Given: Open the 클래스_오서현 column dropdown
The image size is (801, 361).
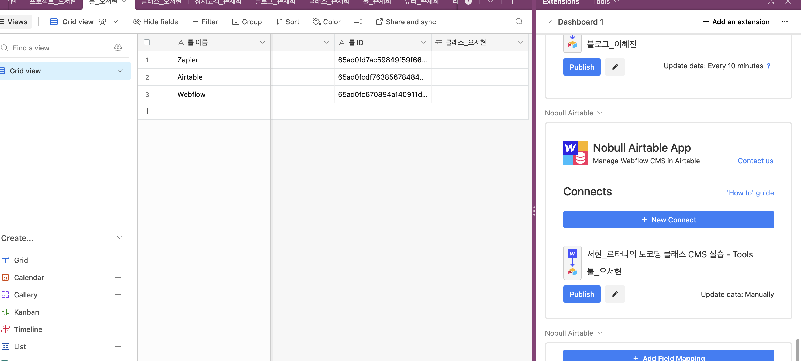Looking at the screenshot, I should point(520,42).
